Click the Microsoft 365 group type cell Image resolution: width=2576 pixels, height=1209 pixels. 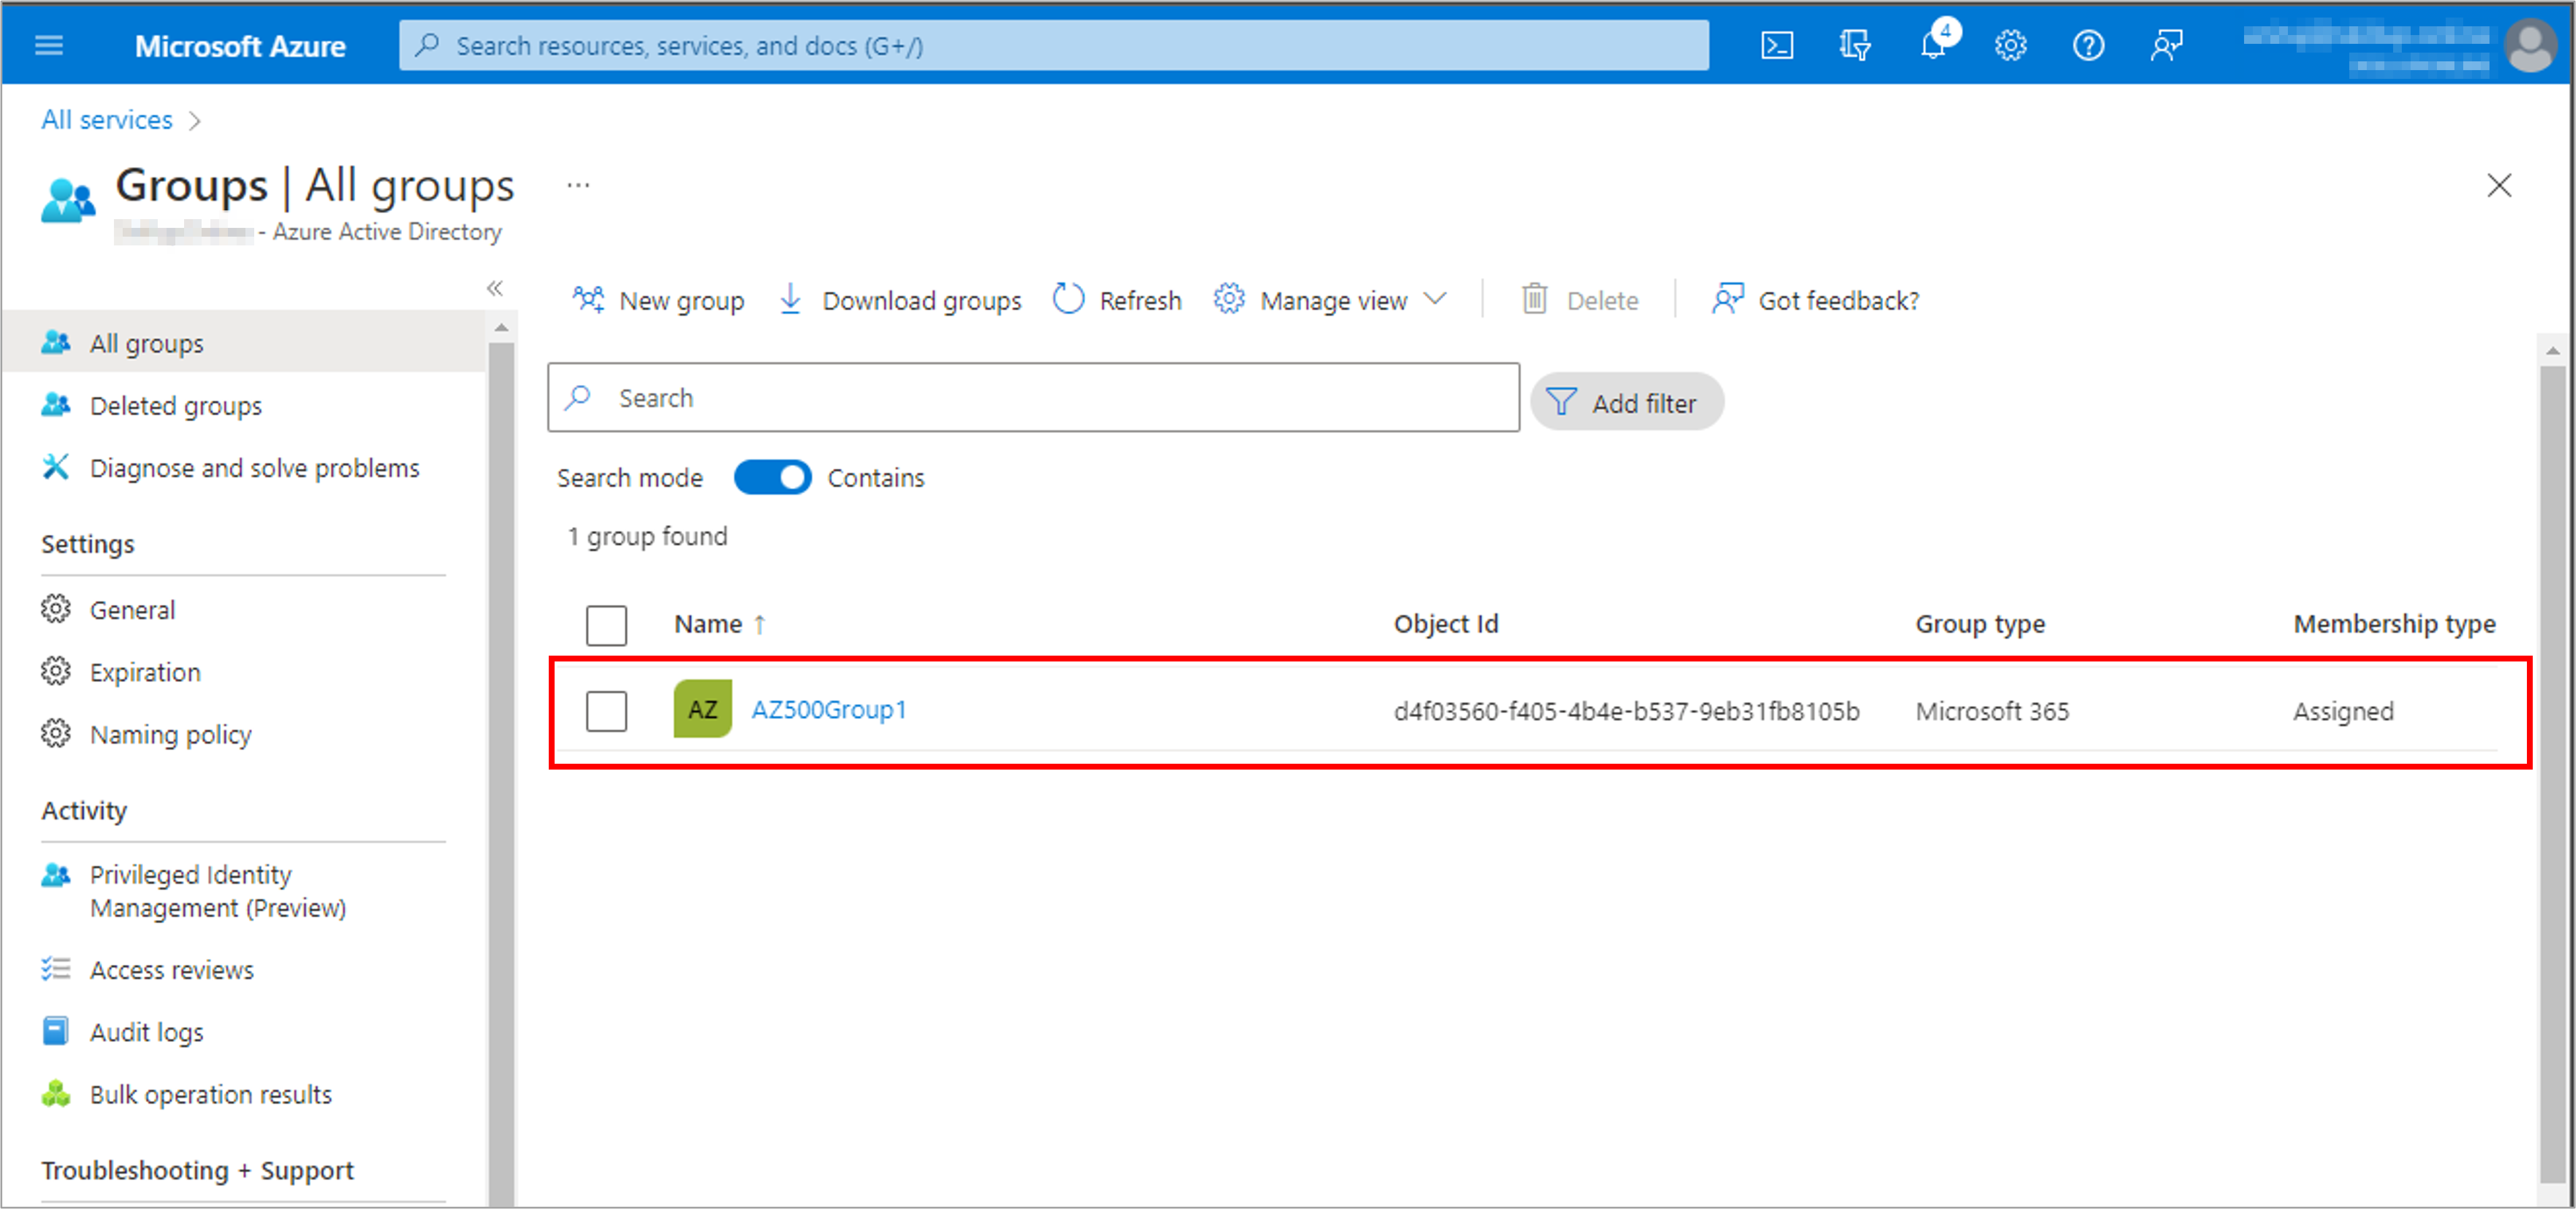coord(1992,711)
